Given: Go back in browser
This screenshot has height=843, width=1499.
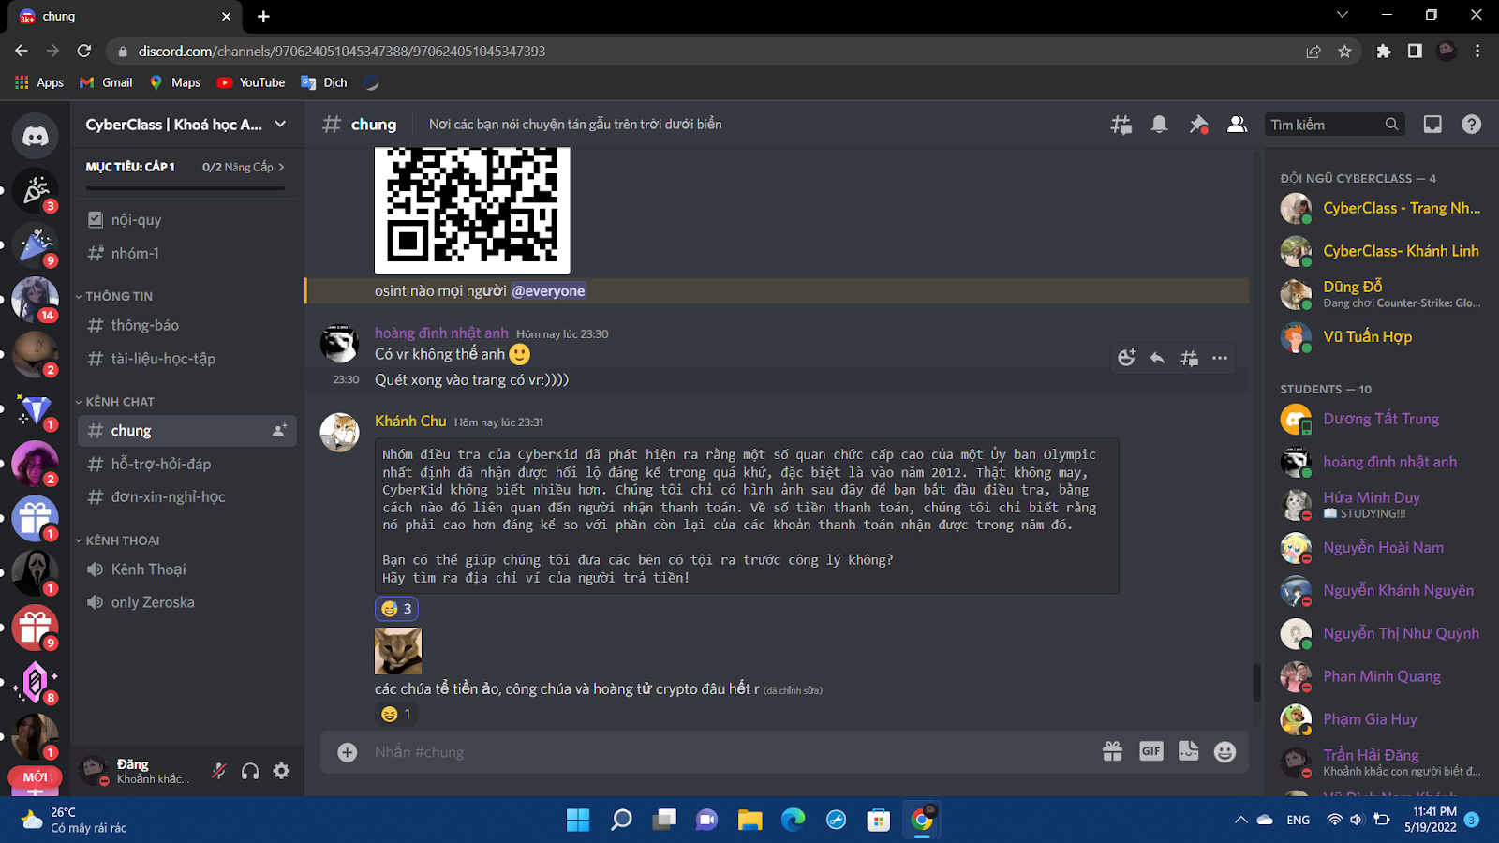Looking at the screenshot, I should (22, 51).
